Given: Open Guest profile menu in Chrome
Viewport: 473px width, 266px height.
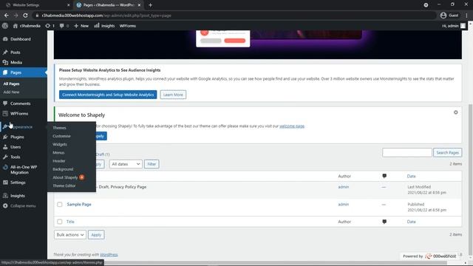Looking at the screenshot, I should (449, 16).
